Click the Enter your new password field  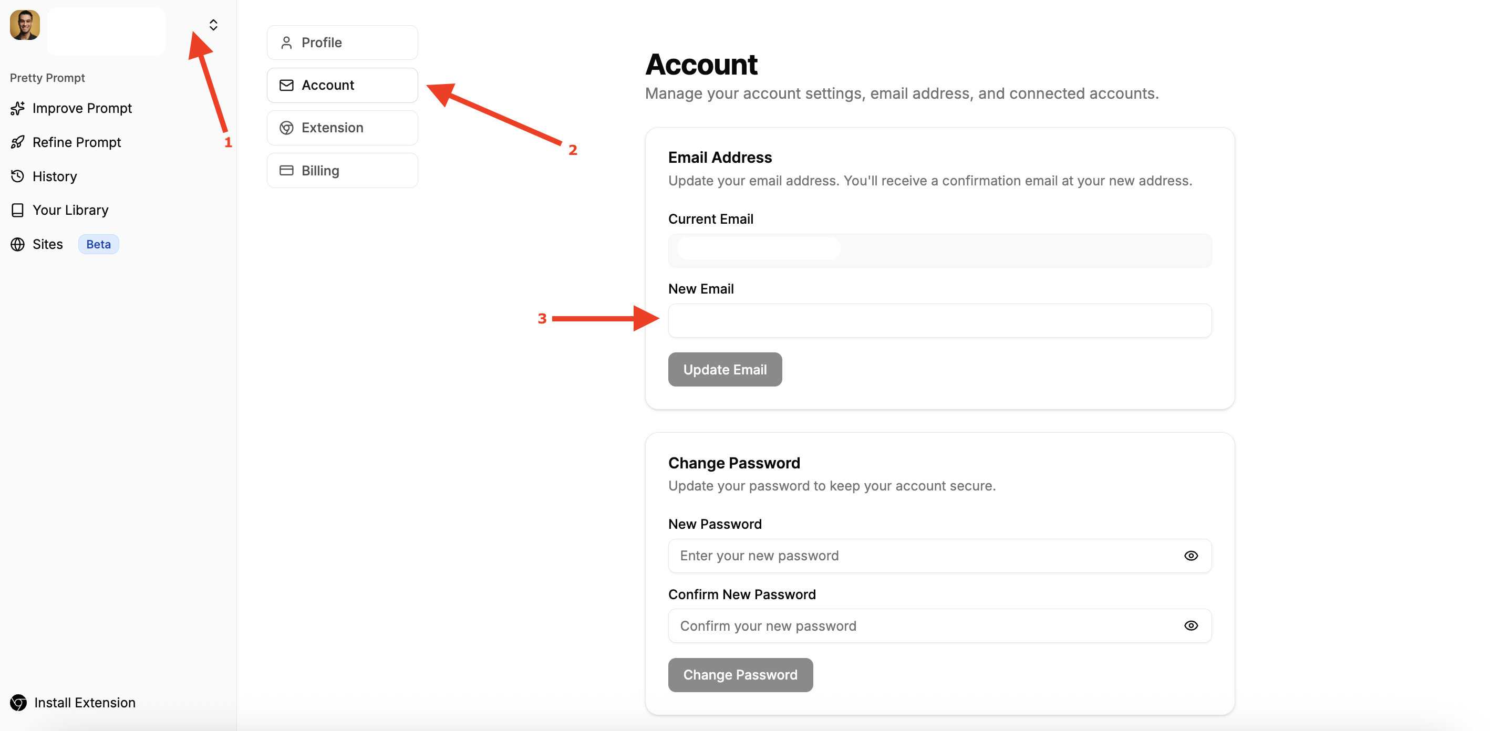pos(939,556)
